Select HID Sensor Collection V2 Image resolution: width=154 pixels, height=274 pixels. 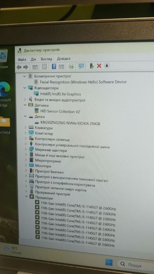tap(60, 111)
